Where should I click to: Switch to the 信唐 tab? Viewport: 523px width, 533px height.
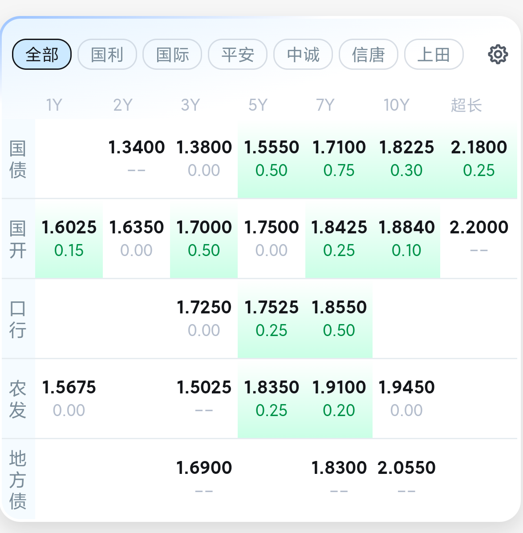click(368, 55)
